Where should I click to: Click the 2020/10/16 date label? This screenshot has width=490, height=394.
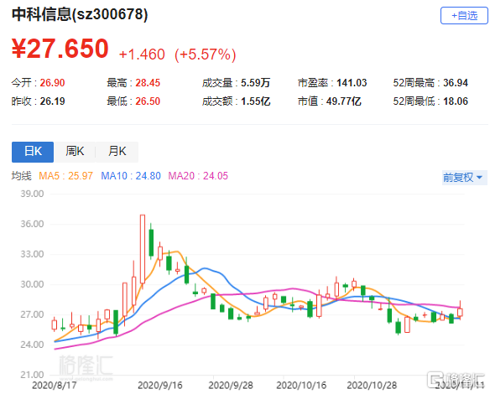(301, 386)
